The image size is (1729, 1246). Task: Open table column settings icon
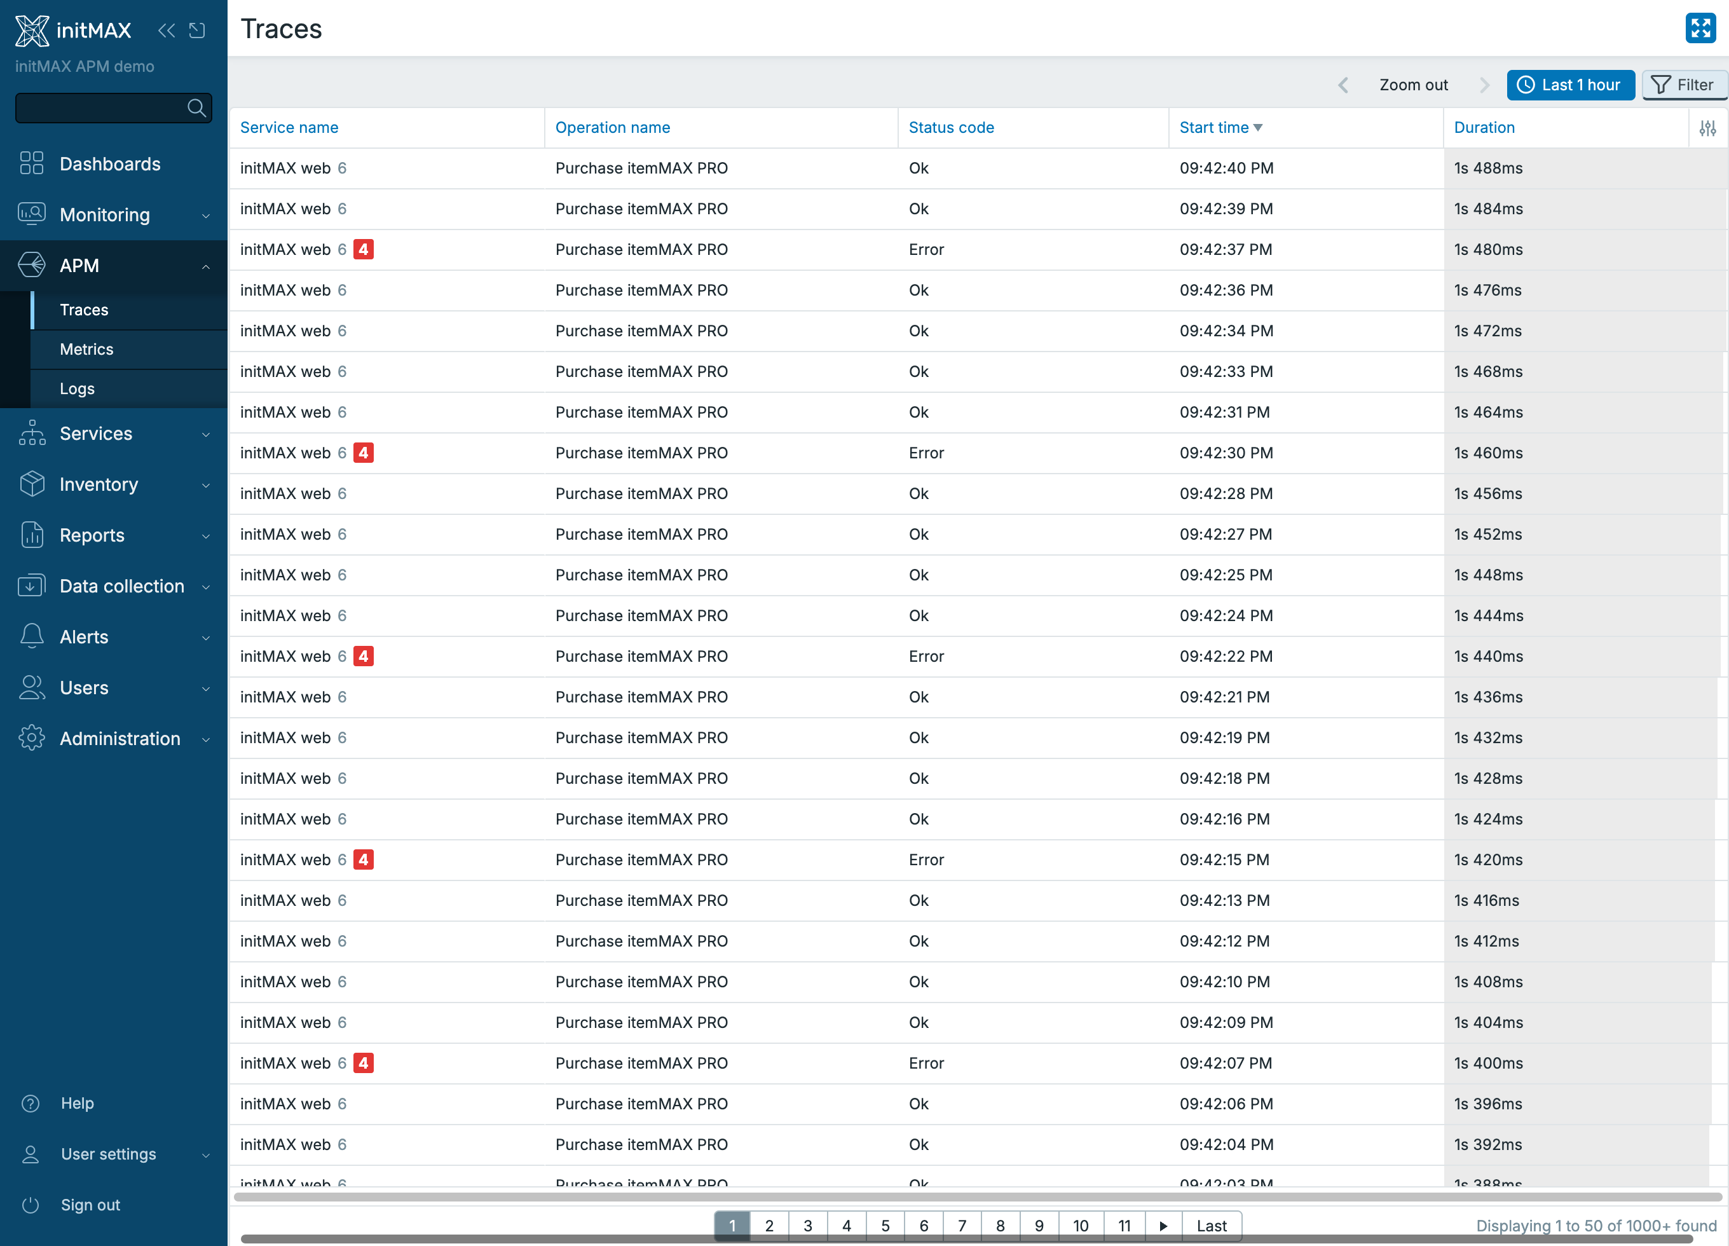tap(1707, 128)
